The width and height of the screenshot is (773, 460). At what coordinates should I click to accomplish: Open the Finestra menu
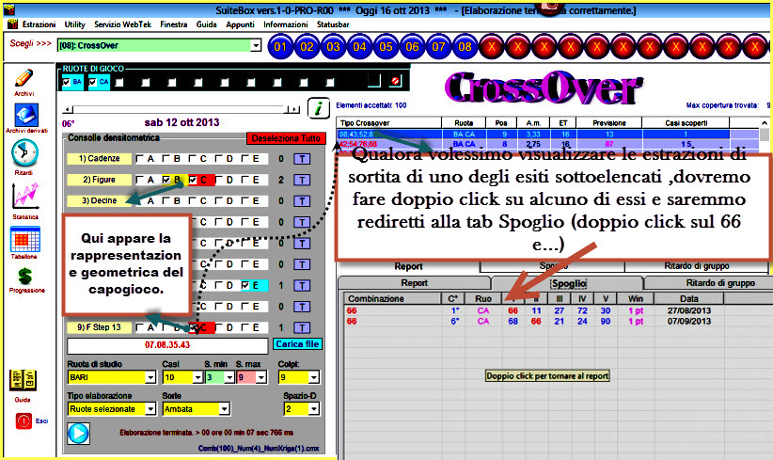174,24
